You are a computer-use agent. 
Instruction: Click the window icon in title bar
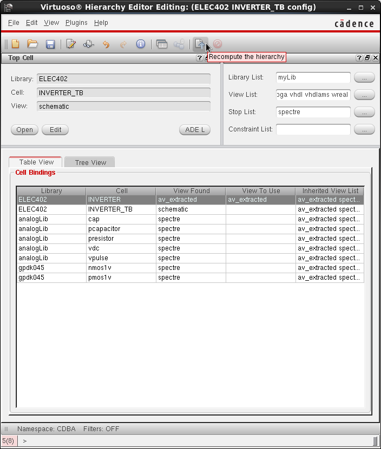8,7
